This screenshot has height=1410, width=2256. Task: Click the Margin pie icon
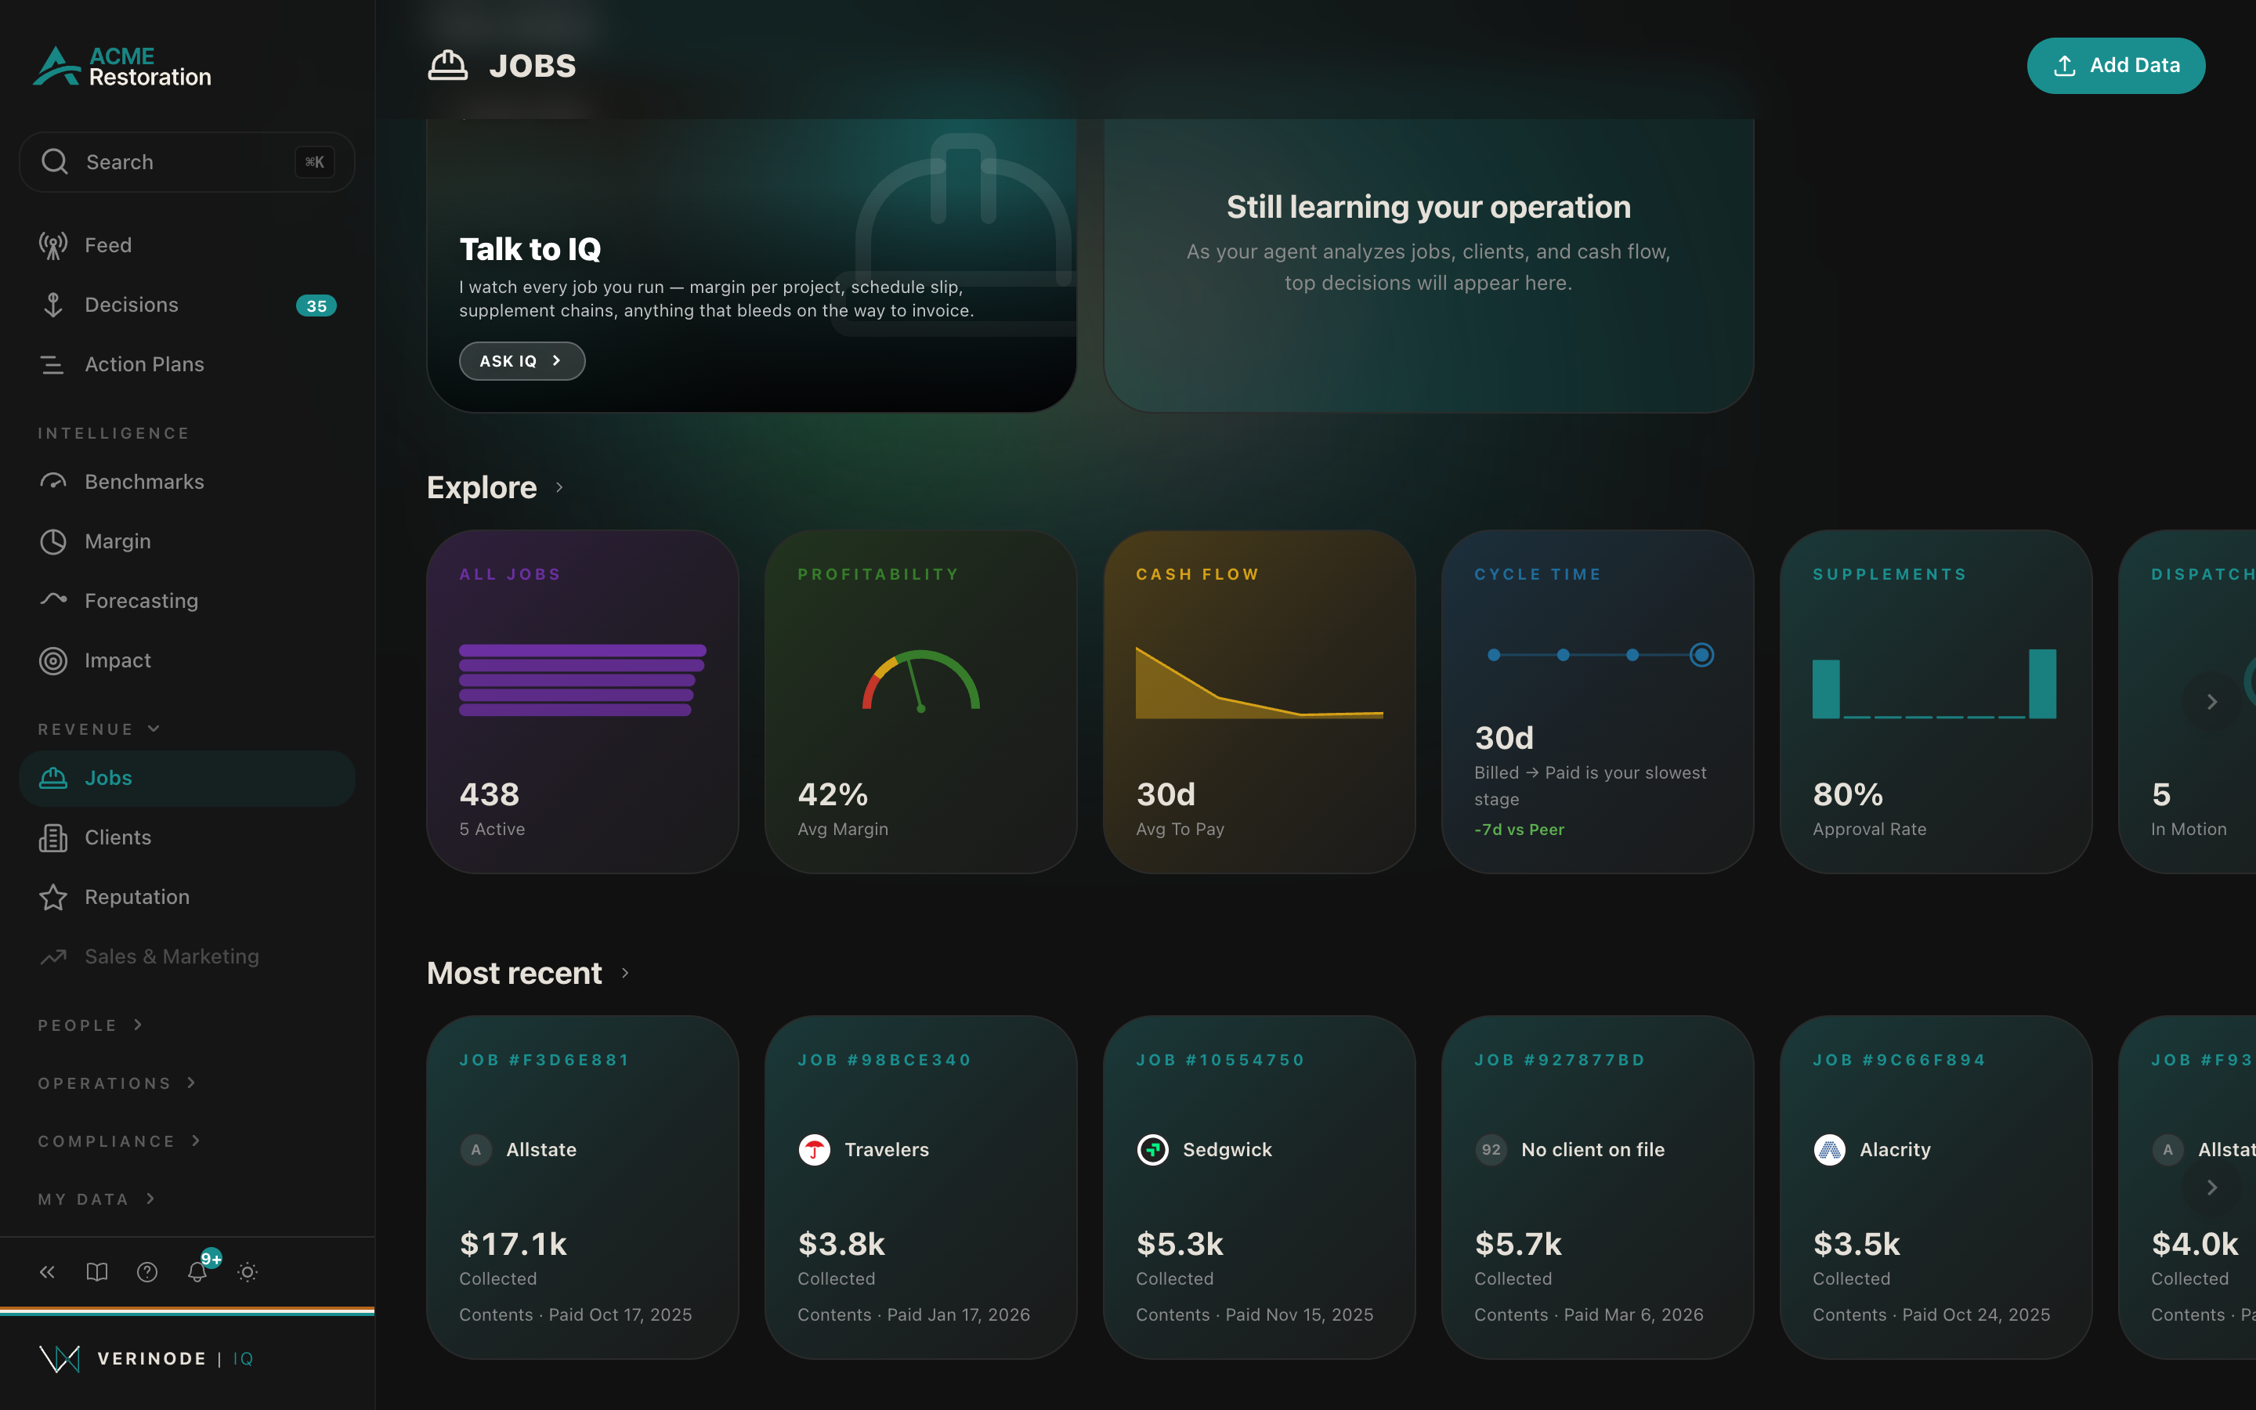(x=53, y=542)
